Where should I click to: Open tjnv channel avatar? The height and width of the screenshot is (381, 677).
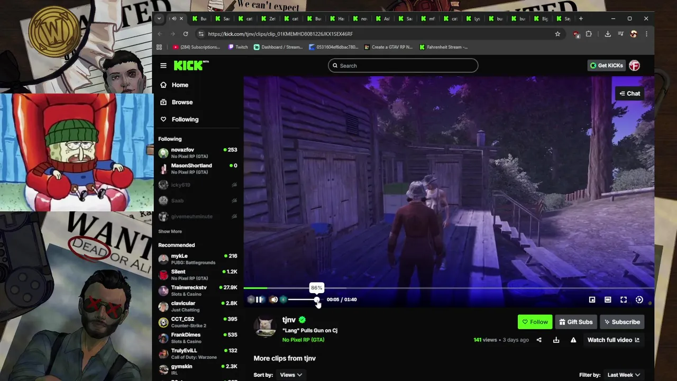(x=265, y=326)
